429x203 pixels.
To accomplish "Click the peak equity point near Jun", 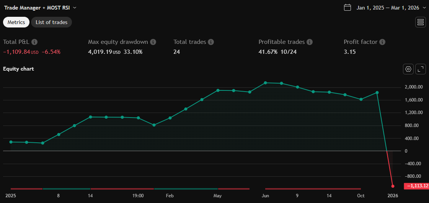I will coord(265,82).
